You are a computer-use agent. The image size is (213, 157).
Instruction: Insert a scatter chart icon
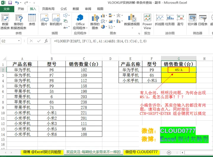point(111,27)
